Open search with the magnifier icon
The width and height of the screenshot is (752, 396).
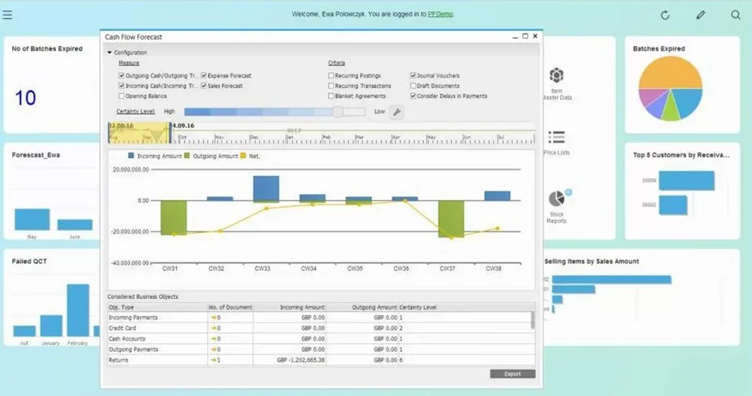pos(735,15)
